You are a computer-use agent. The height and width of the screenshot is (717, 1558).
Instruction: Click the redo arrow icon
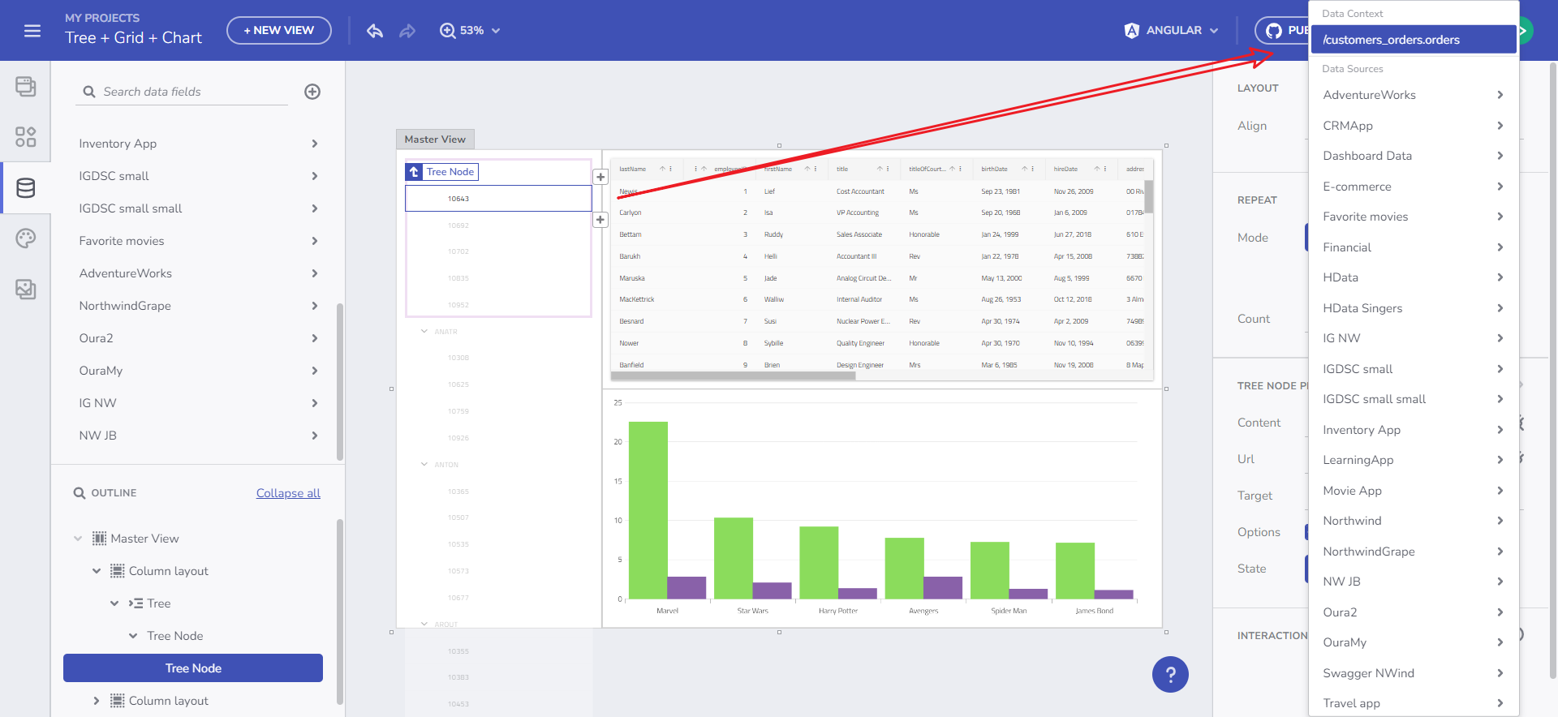click(407, 31)
